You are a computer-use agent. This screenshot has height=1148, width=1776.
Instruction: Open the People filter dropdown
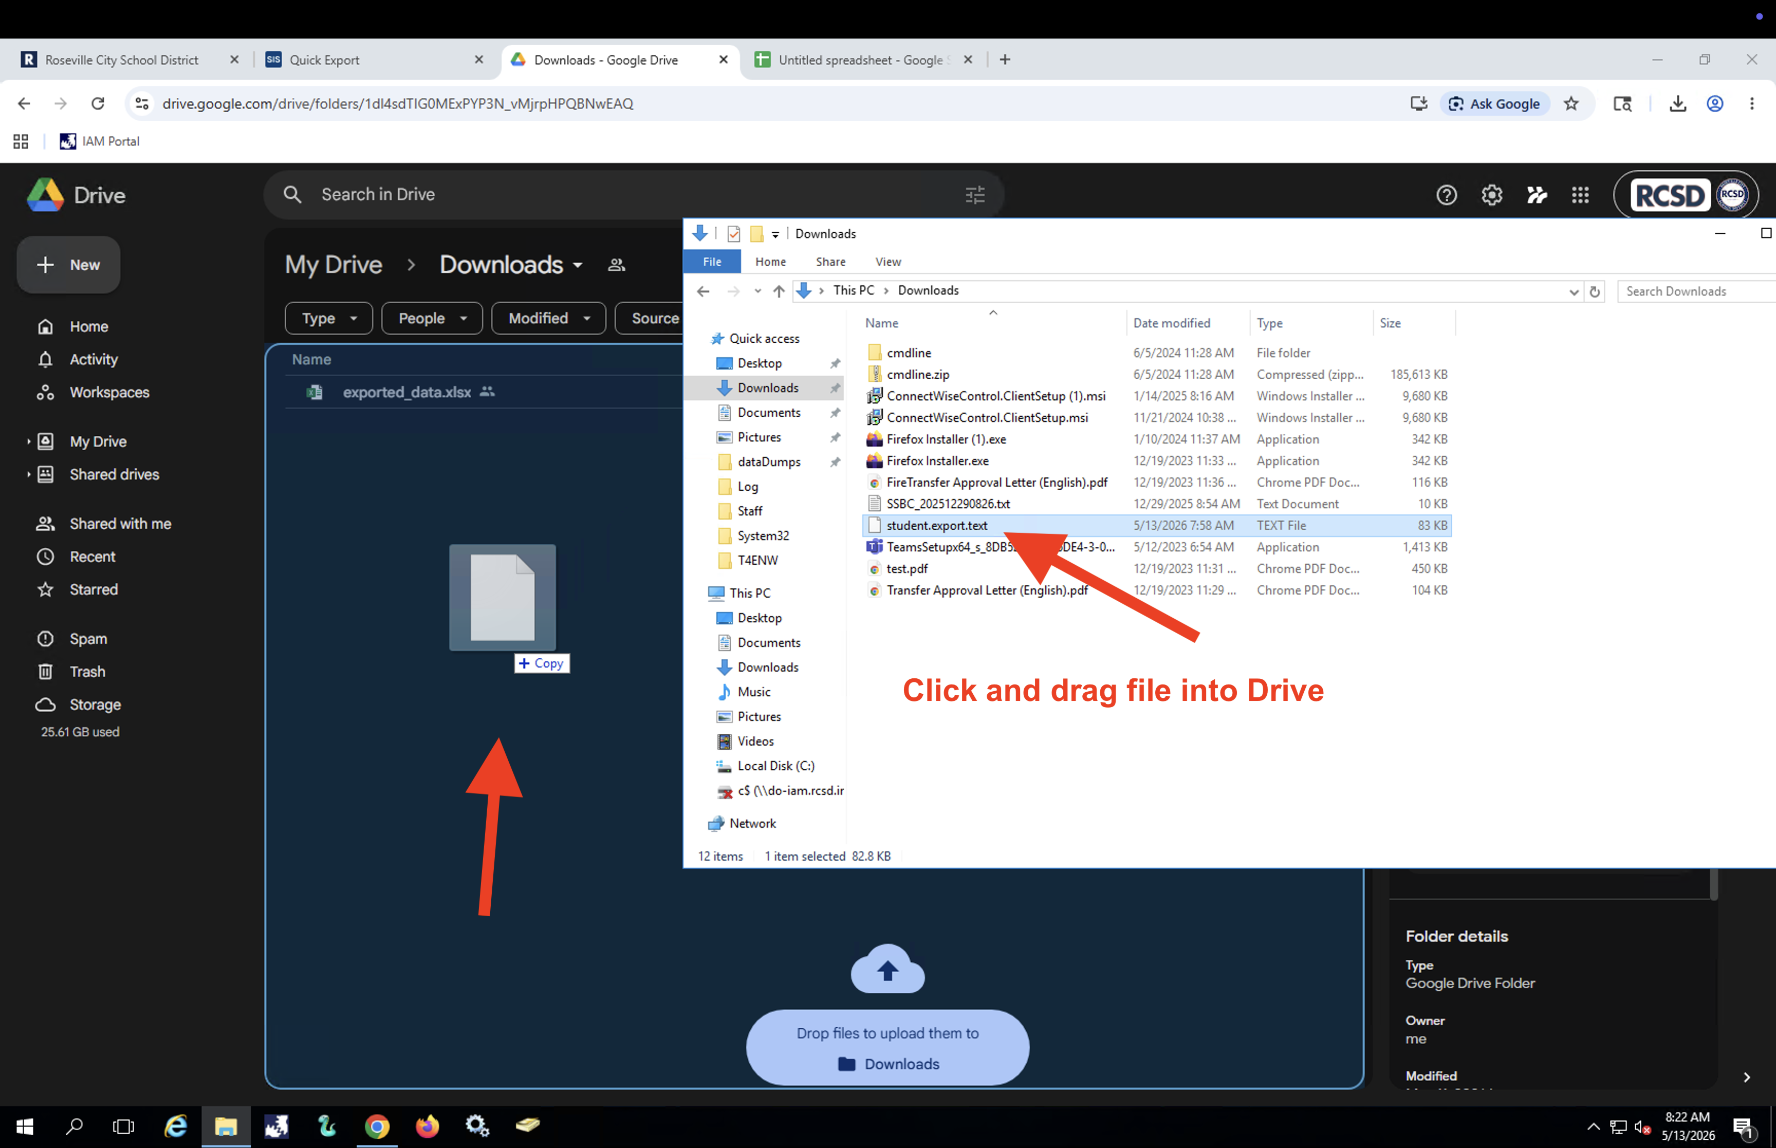click(x=432, y=318)
